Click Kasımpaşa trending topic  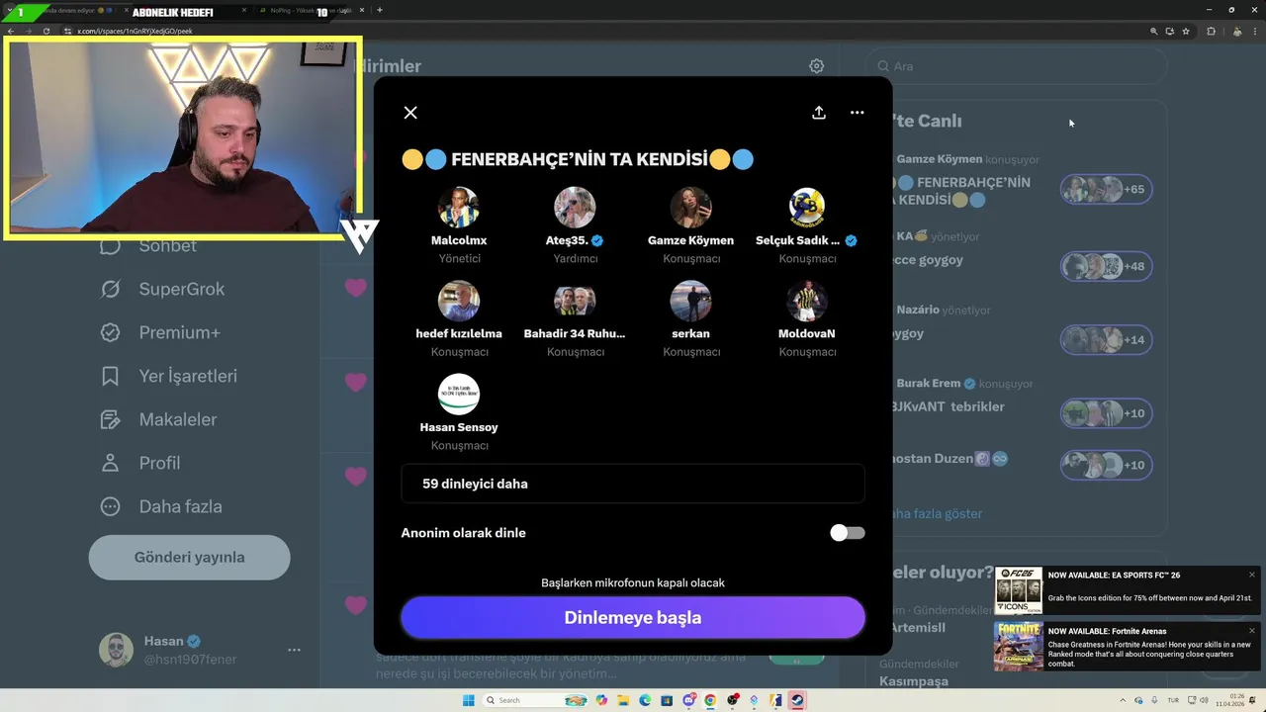tap(914, 680)
